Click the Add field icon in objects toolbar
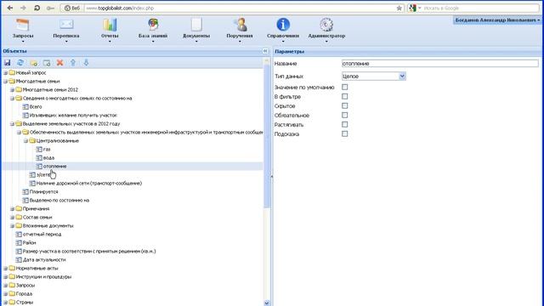Screen dimensions: 544x306 [x=47, y=62]
